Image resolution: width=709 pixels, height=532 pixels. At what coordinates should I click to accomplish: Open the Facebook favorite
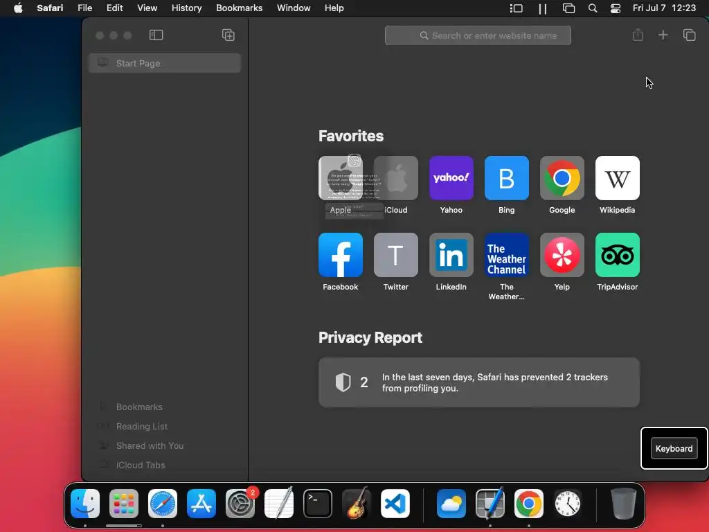pyautogui.click(x=341, y=255)
